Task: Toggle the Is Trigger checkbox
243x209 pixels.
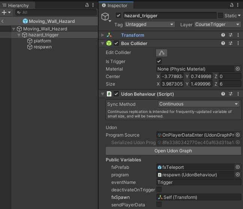Action: [159, 62]
